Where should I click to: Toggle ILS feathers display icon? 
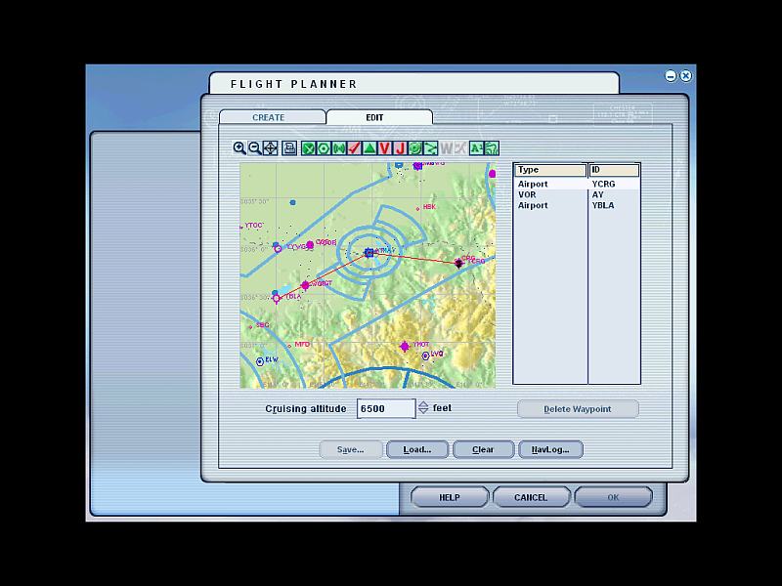(x=354, y=148)
